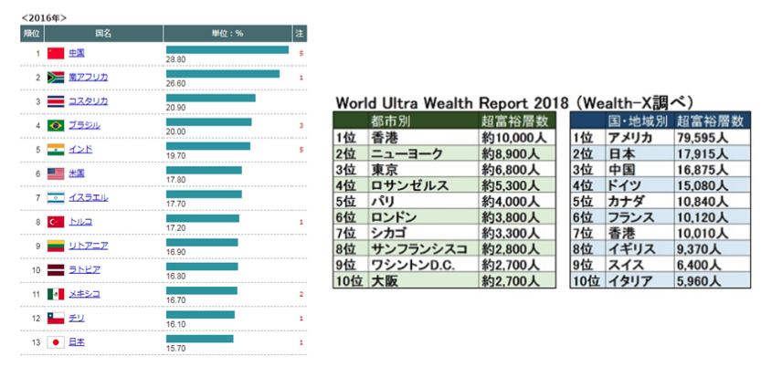
Task: Click the 注 column header
Action: [300, 34]
